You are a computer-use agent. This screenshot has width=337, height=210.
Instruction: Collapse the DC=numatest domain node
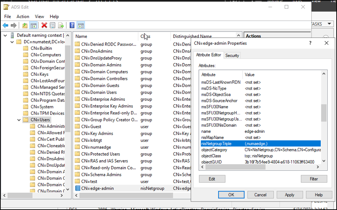tap(12, 42)
